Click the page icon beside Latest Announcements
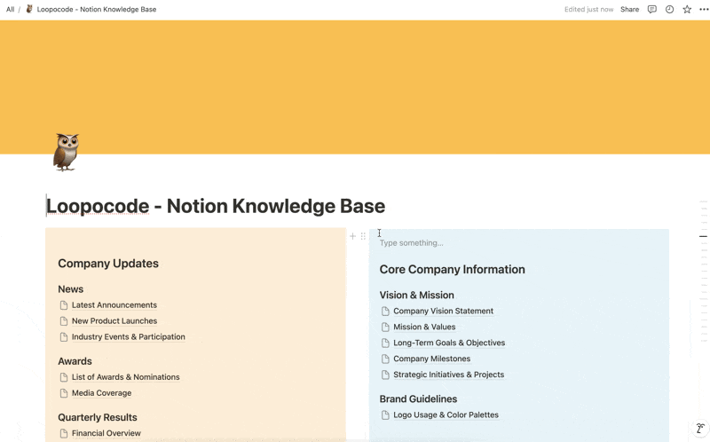 click(64, 305)
